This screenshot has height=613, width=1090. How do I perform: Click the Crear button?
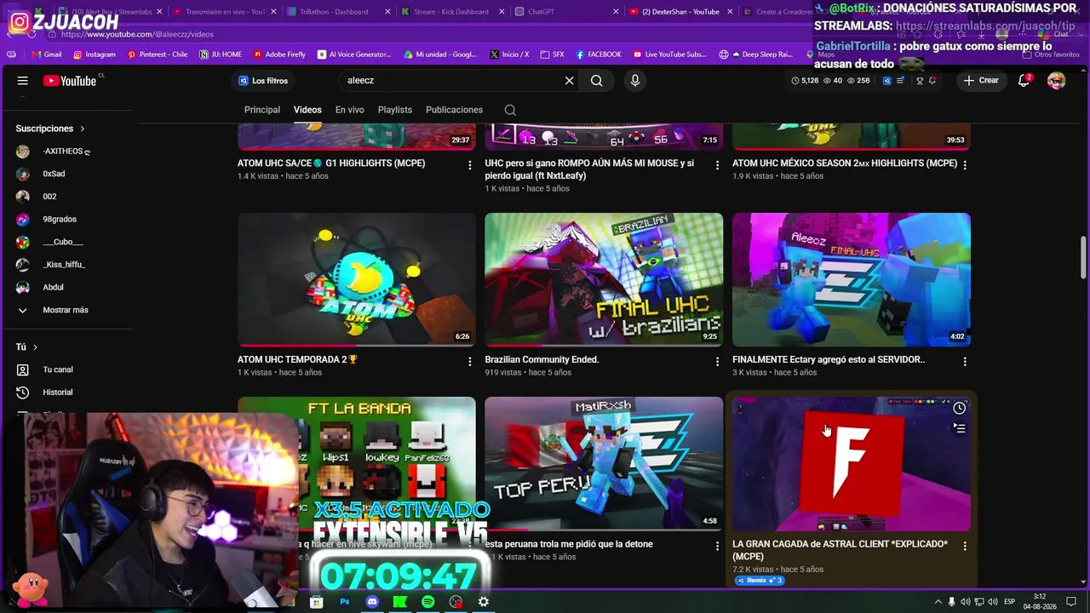coord(981,81)
